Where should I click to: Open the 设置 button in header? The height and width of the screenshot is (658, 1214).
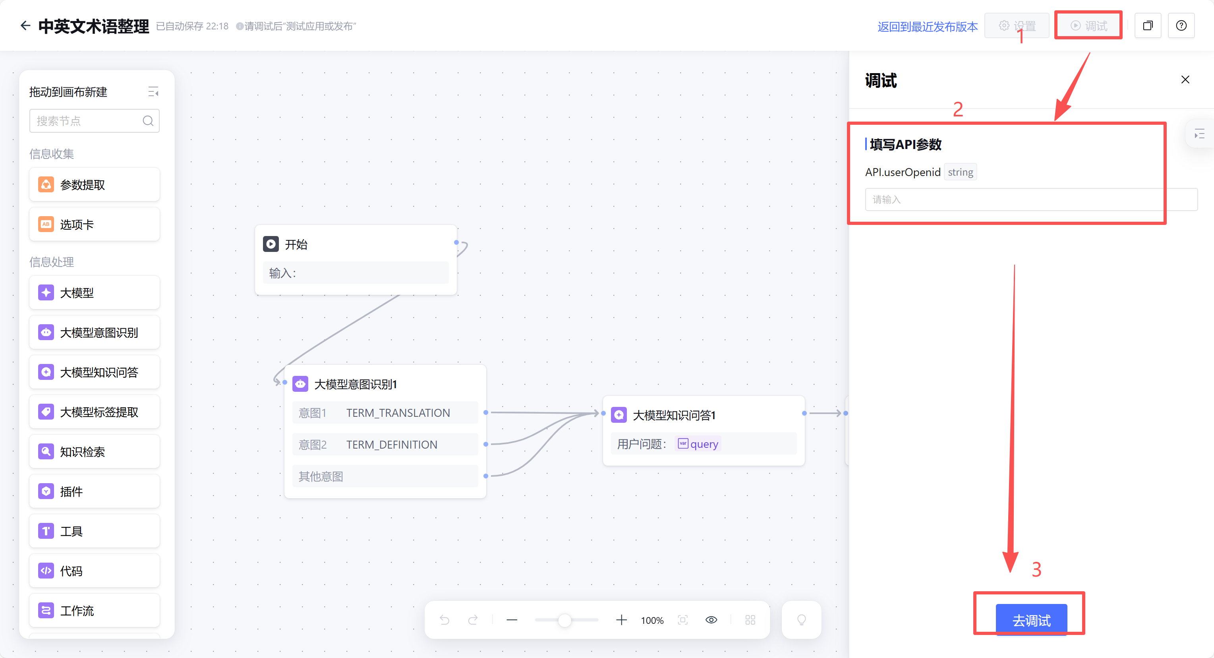pos(1017,25)
